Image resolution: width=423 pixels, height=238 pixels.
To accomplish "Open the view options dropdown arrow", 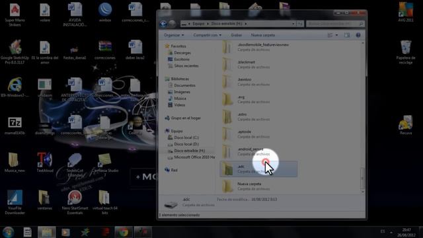I will point(336,35).
